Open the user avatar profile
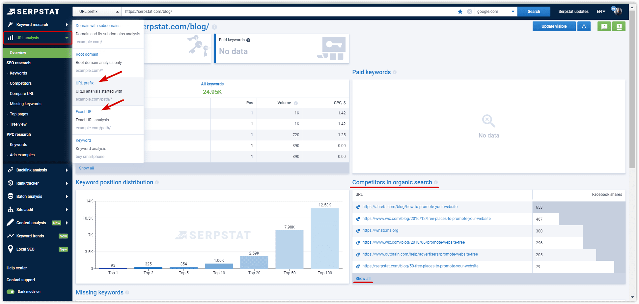Viewport: 639px width, 304px height. click(x=618, y=11)
